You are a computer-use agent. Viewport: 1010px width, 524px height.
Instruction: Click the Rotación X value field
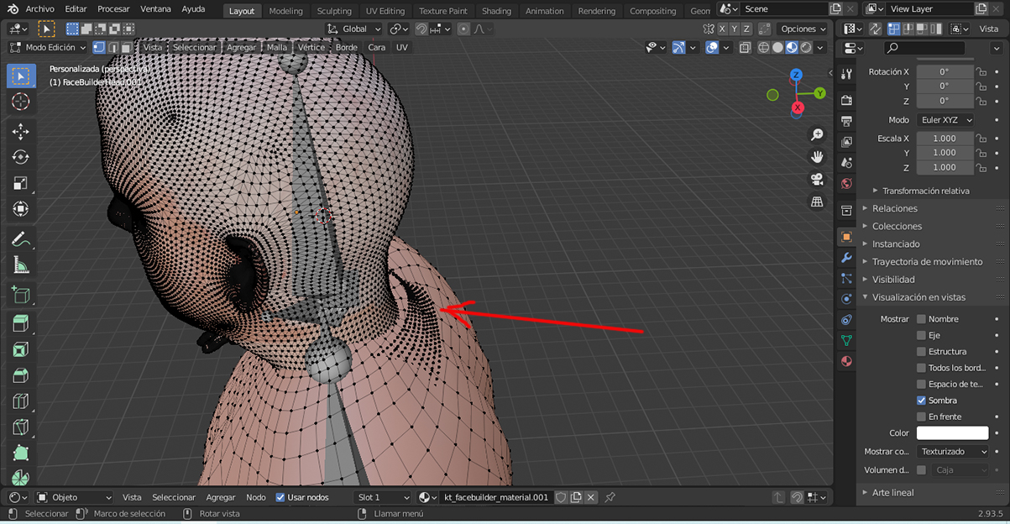945,72
